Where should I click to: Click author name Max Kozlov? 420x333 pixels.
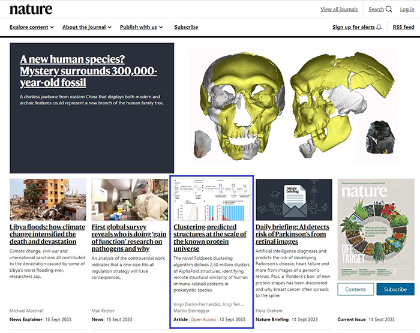coord(103,311)
